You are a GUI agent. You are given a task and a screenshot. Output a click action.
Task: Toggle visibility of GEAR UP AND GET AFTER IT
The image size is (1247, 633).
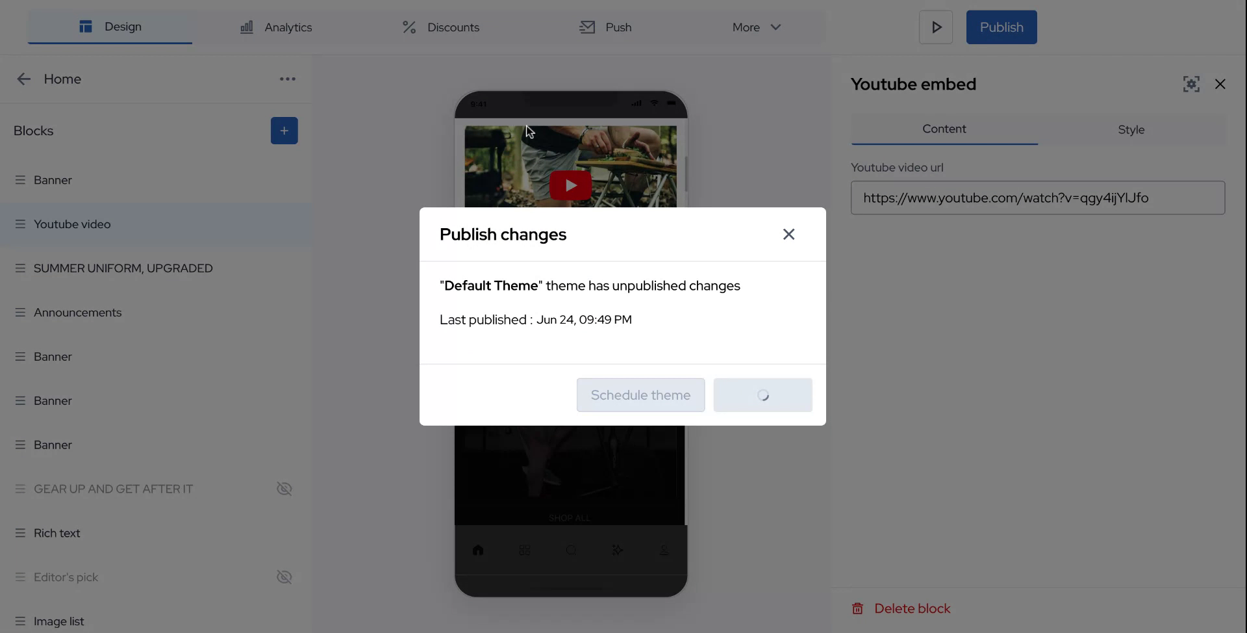coord(284,488)
